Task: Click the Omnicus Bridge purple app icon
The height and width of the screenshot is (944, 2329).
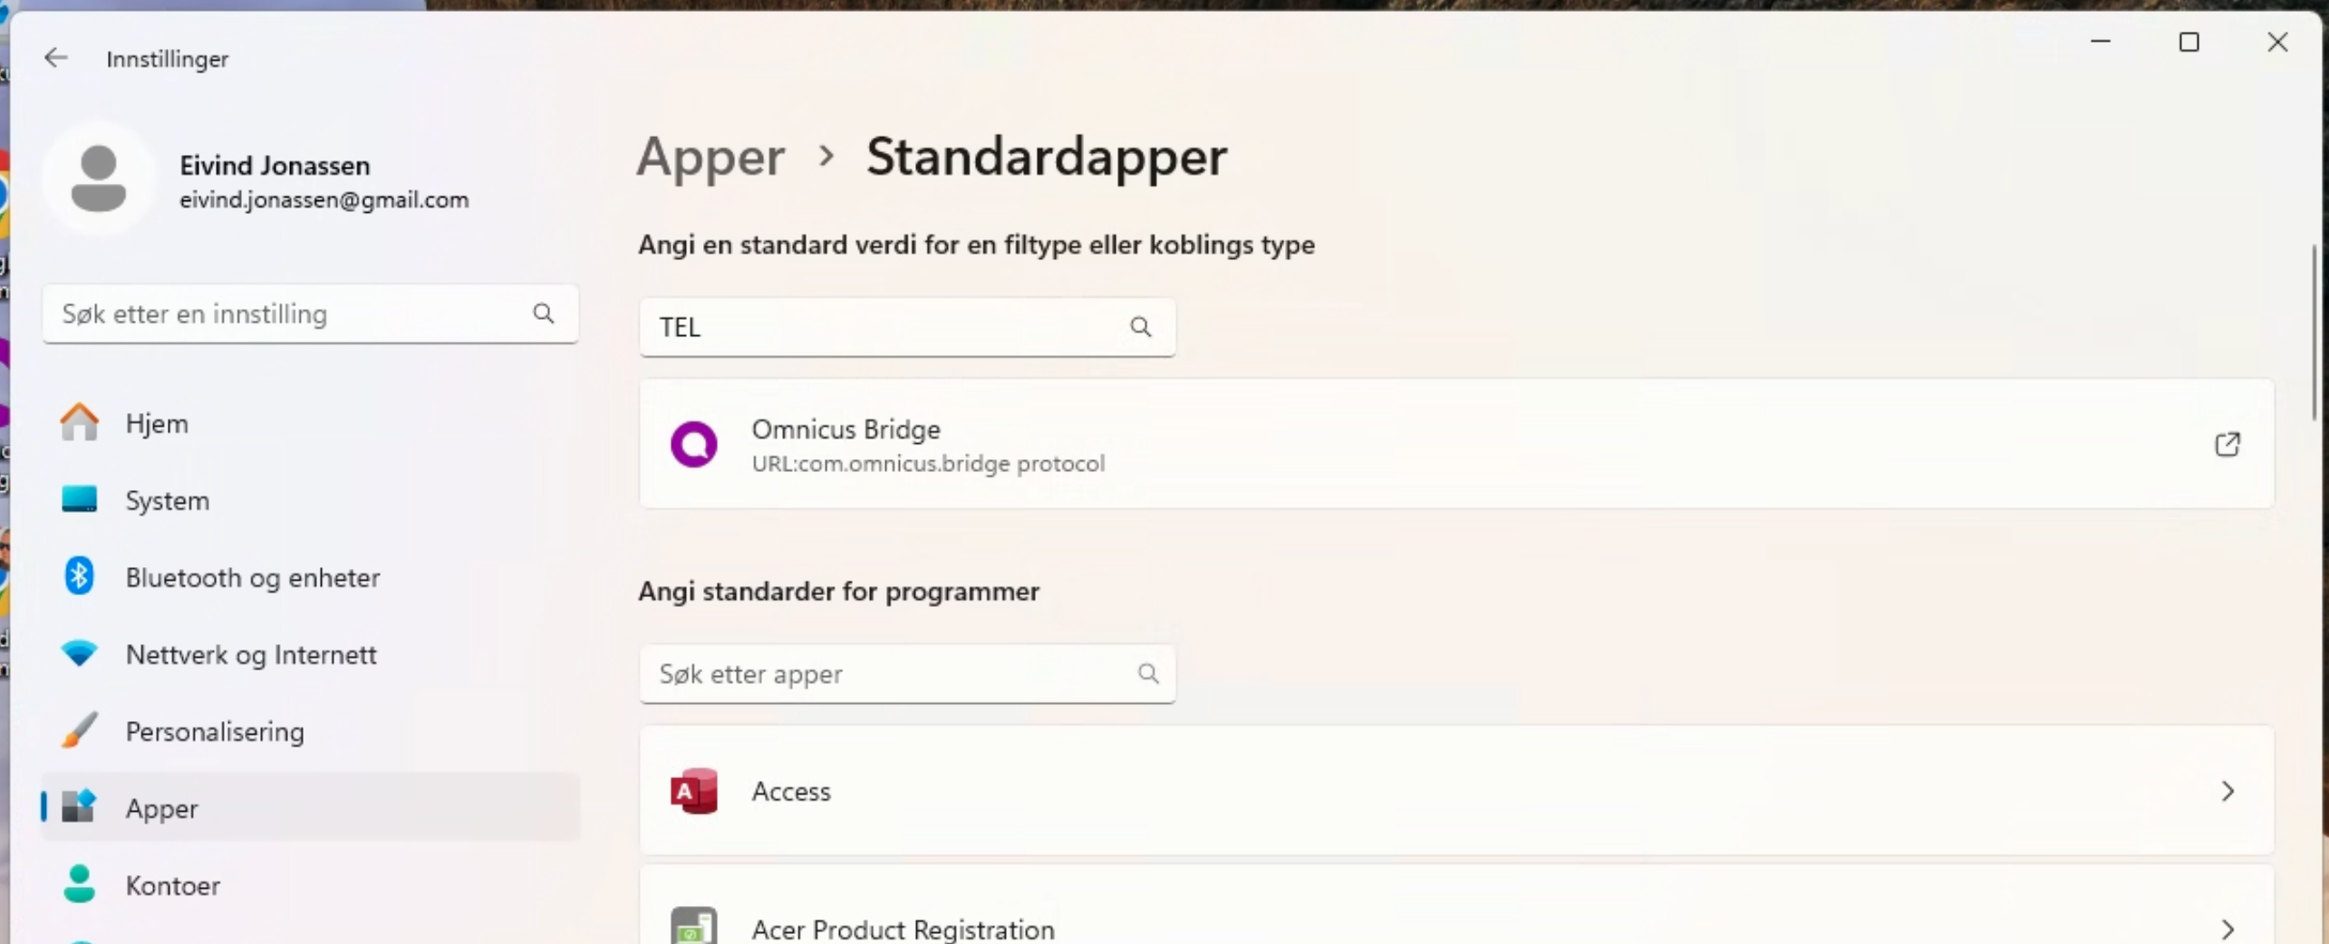Action: (693, 445)
